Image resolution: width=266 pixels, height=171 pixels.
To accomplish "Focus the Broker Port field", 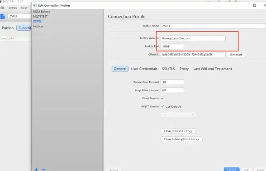I will click(x=172, y=46).
